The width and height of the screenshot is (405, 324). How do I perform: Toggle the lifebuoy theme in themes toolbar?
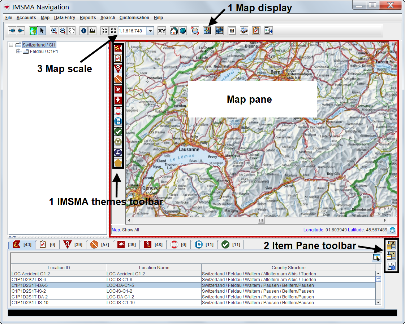[x=118, y=110]
